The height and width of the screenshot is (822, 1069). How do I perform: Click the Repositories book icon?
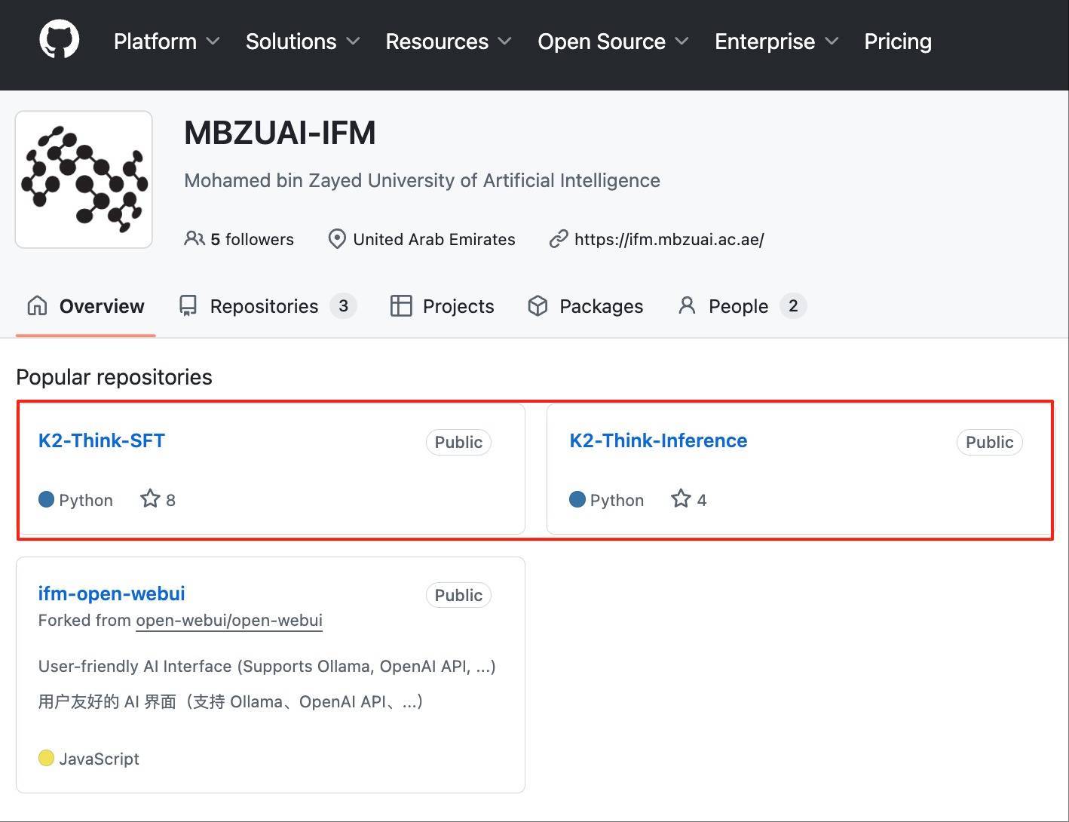(188, 306)
